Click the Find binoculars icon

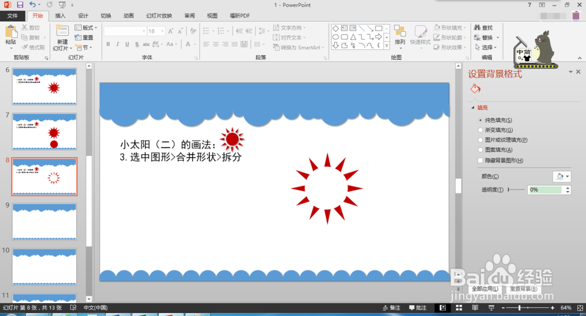pos(477,28)
